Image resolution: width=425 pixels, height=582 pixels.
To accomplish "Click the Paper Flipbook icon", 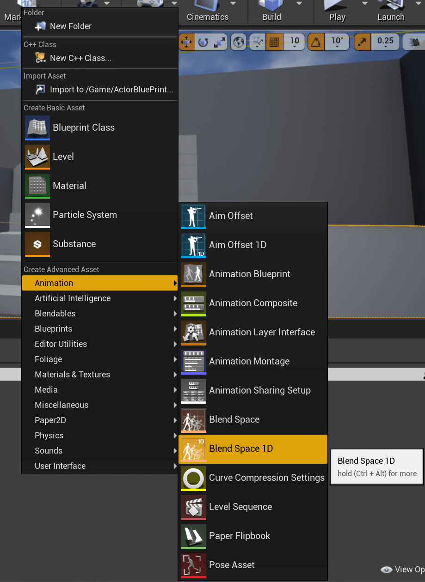I will coord(194,536).
